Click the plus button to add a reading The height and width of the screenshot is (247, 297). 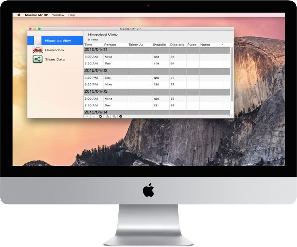point(87,116)
